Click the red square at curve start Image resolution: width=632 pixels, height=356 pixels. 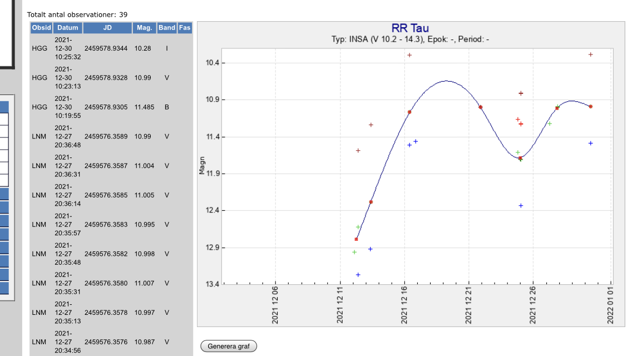coord(356,239)
